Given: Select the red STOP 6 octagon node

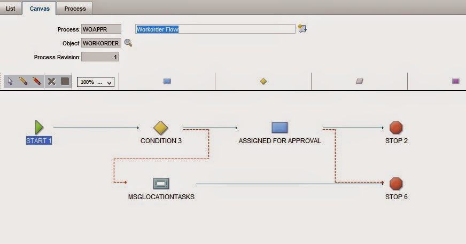Looking at the screenshot, I should (x=396, y=184).
